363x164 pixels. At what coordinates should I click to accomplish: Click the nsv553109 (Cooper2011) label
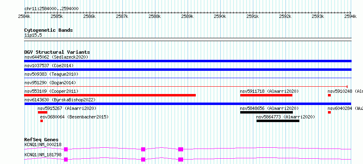point(51,91)
